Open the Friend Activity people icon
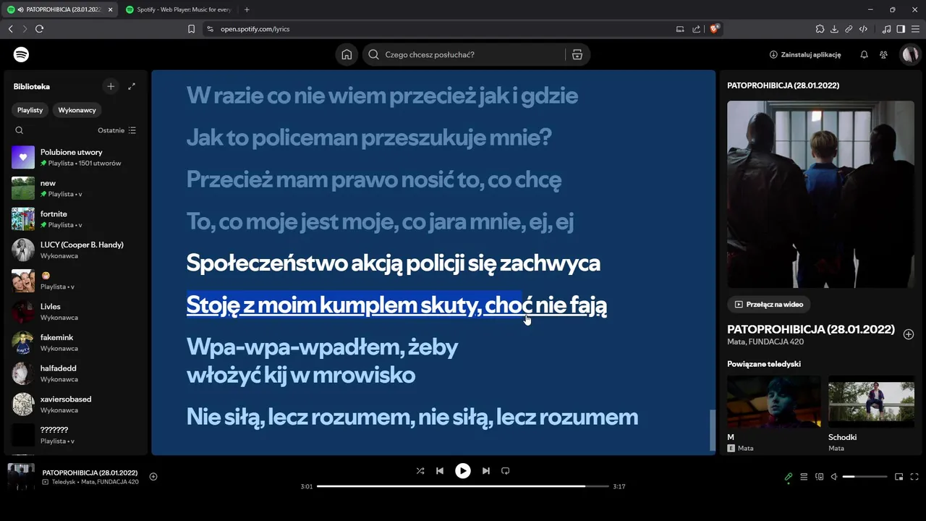Viewport: 926px width, 521px height. pos(883,54)
